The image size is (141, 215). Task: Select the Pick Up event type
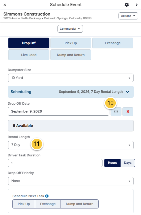pyautogui.click(x=71, y=43)
